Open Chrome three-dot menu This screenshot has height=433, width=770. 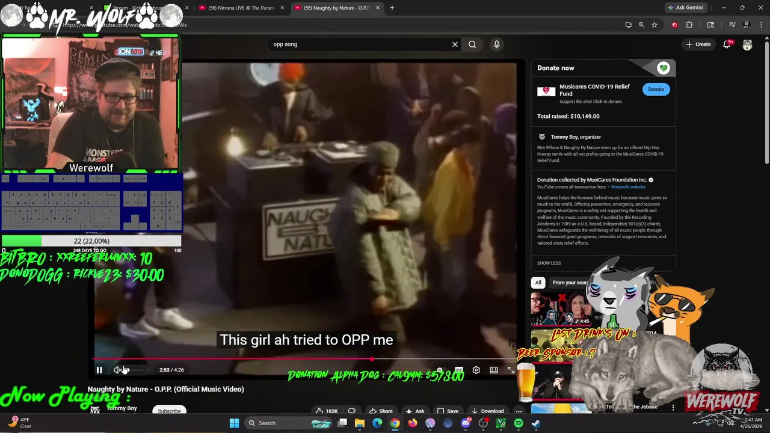click(761, 25)
